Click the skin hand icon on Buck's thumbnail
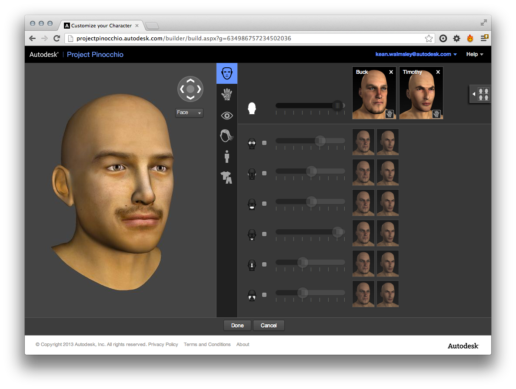Image resolution: width=516 pixels, height=389 pixels. [x=389, y=114]
